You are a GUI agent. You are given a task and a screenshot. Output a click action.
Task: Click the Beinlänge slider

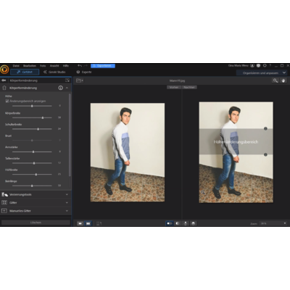(x=32, y=186)
